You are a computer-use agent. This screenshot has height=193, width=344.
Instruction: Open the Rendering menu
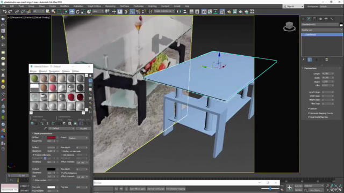[x=110, y=6]
